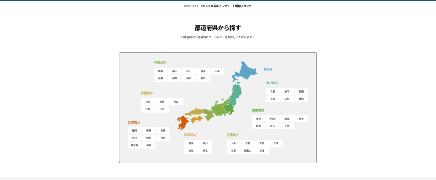The height and width of the screenshot is (180, 436).
Task: Click the 愛媛 prefecture button
Action: [x=191, y=143]
